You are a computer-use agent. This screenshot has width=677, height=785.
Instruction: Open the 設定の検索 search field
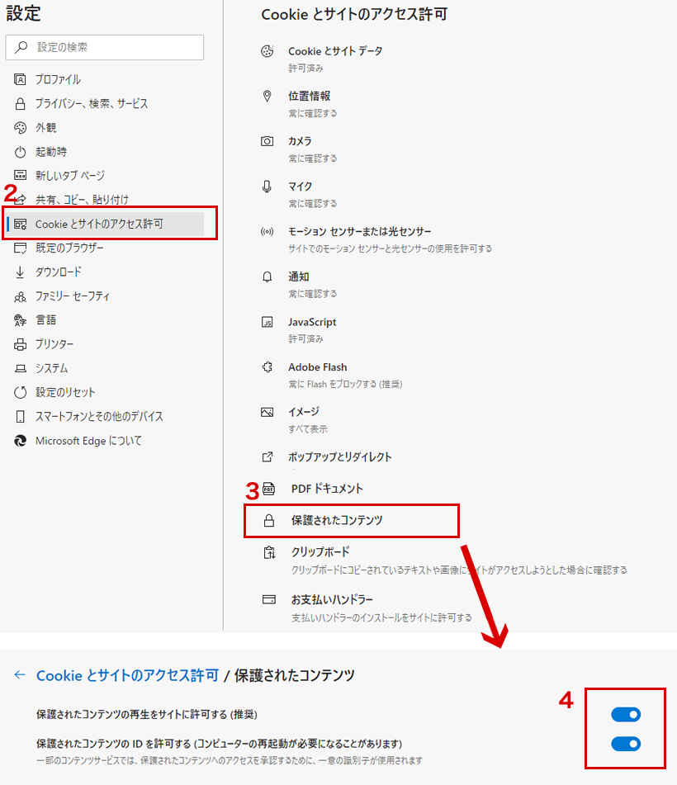pyautogui.click(x=104, y=47)
